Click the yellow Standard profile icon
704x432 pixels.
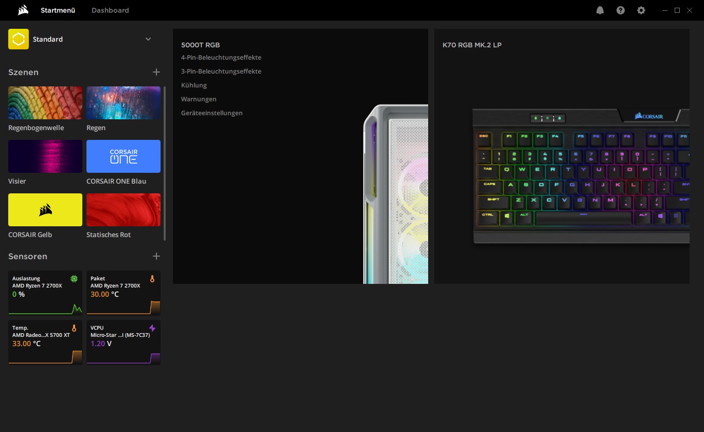[x=19, y=39]
